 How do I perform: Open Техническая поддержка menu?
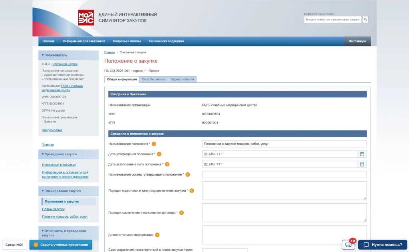coord(166,41)
